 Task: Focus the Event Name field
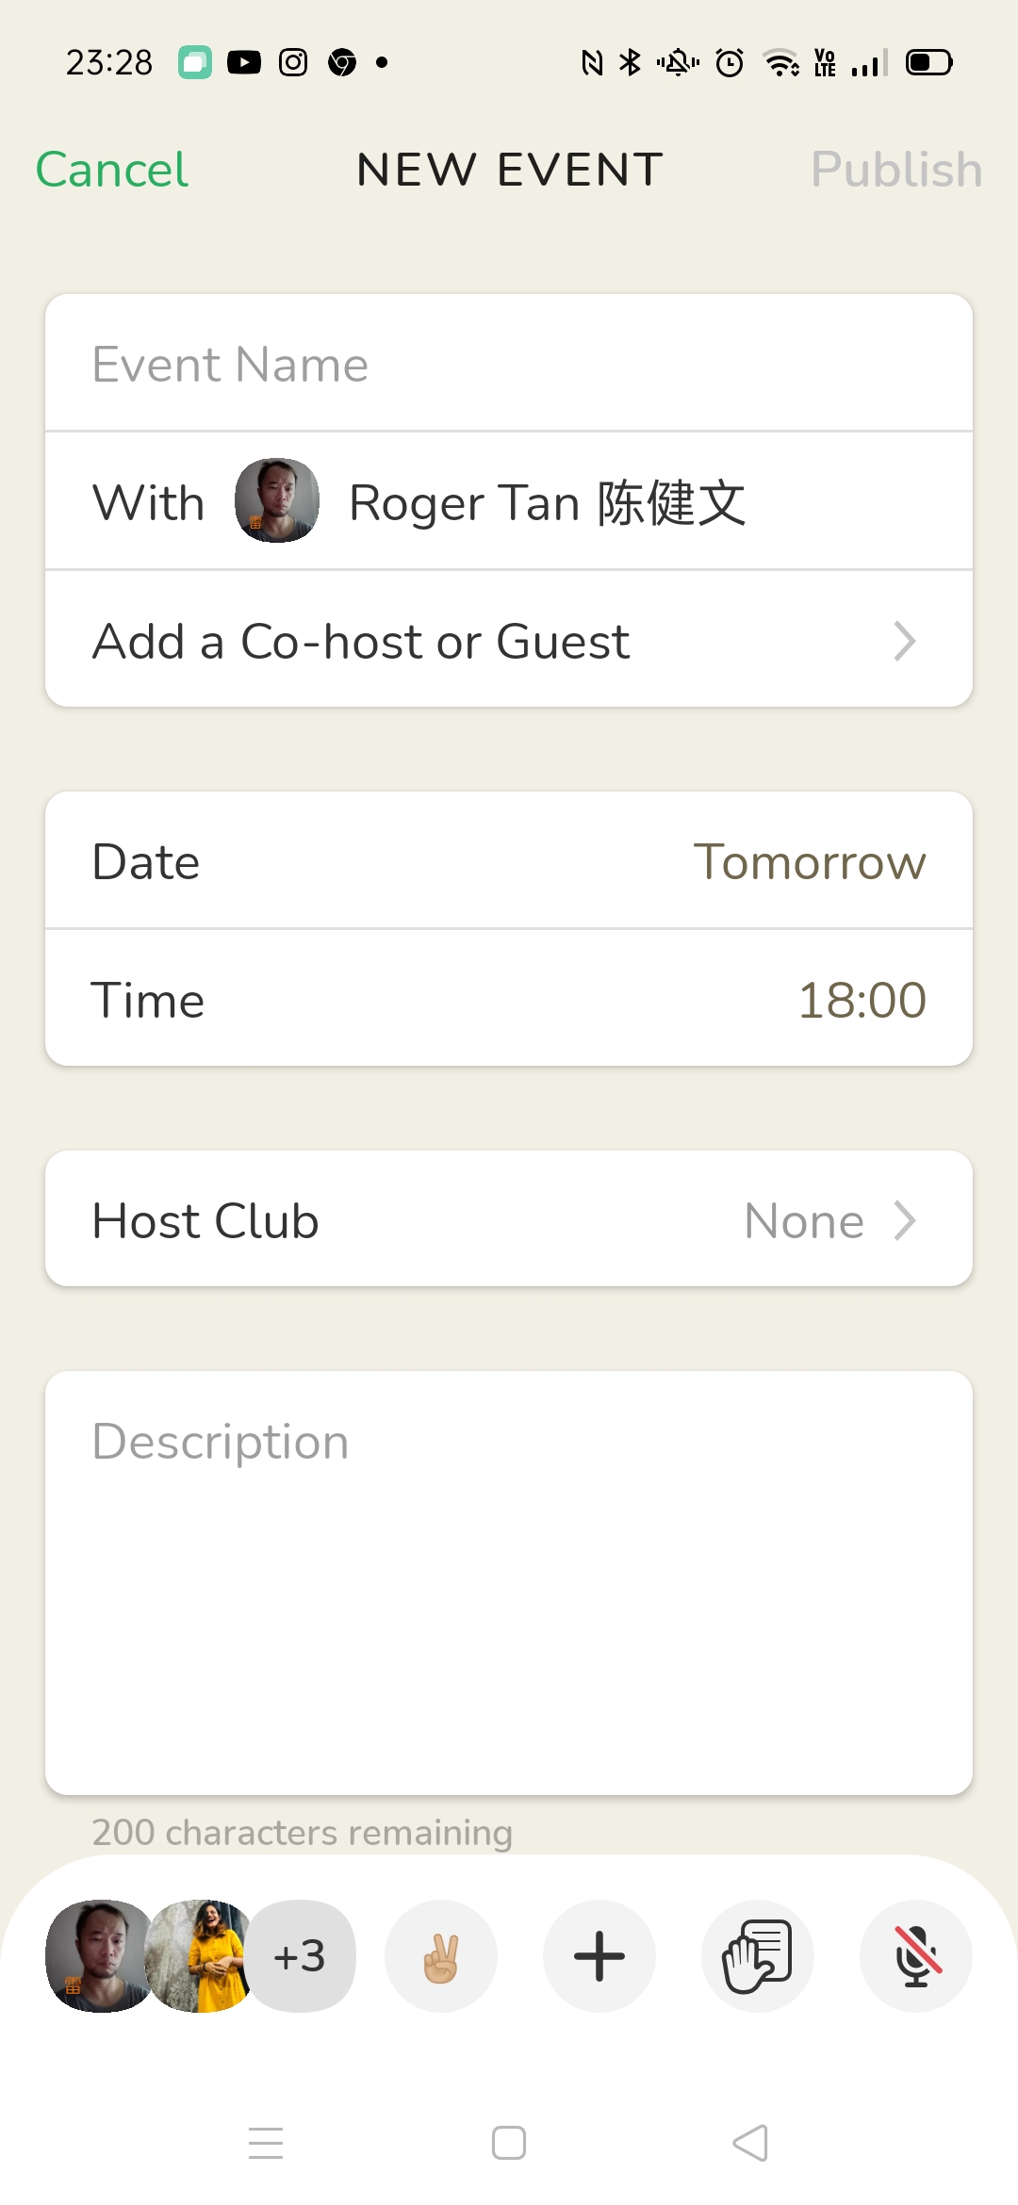[x=509, y=364]
